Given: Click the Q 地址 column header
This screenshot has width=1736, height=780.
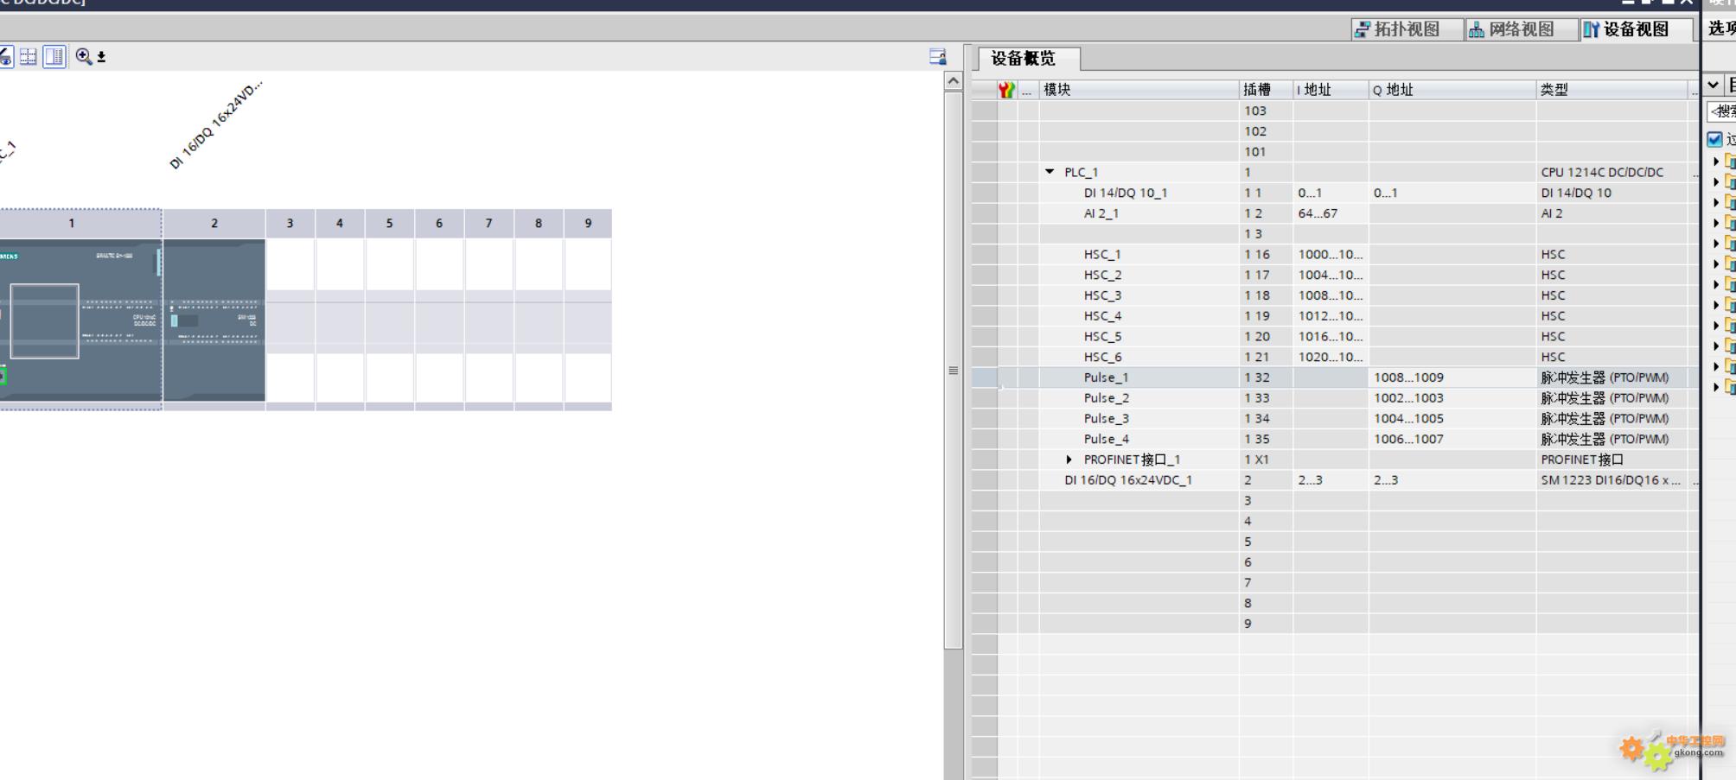Looking at the screenshot, I should 1452,90.
